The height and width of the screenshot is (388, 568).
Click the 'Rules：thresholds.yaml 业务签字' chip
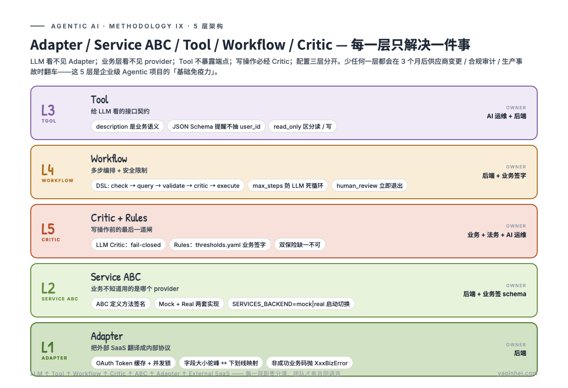coord(220,245)
